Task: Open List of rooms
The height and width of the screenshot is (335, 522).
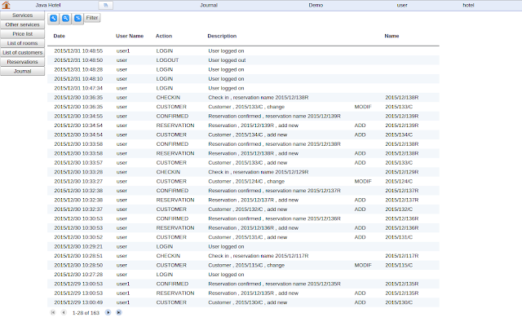Action: point(22,43)
